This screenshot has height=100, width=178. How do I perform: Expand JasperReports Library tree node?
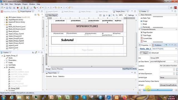(4, 20)
